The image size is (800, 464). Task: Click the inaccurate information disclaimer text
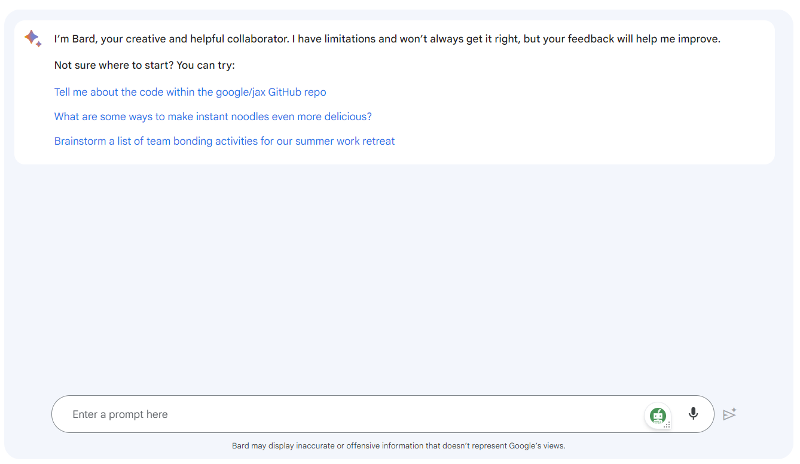pos(398,445)
